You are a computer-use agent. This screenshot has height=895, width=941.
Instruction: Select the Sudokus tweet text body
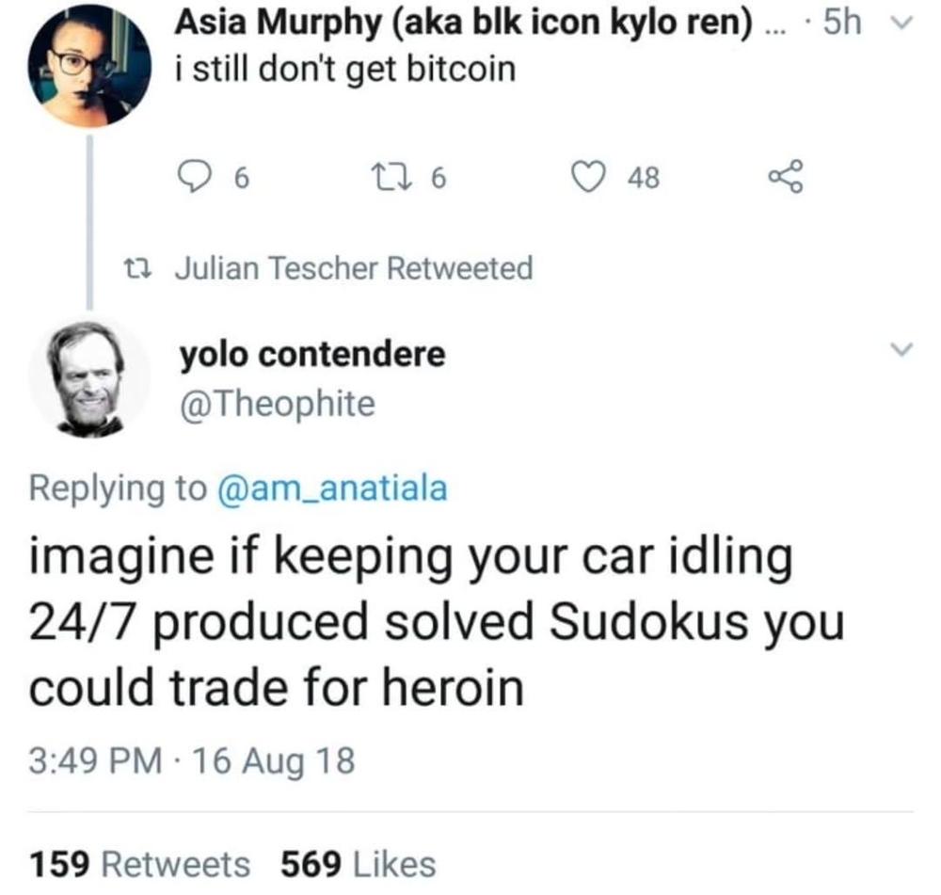tap(437, 622)
